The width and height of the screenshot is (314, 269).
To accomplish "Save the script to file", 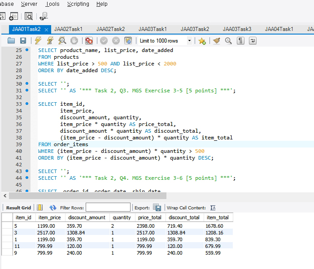I will [24, 41].
